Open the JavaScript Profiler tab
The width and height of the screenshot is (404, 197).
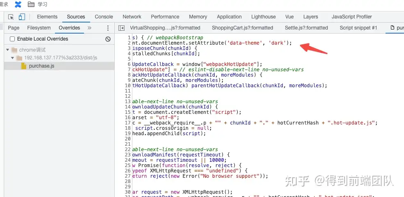(352, 17)
